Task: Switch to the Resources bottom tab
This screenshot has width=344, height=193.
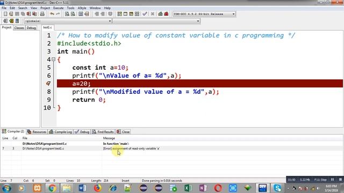Action: coord(37,132)
